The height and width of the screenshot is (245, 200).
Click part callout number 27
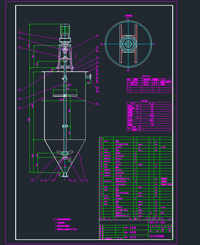click(x=97, y=104)
